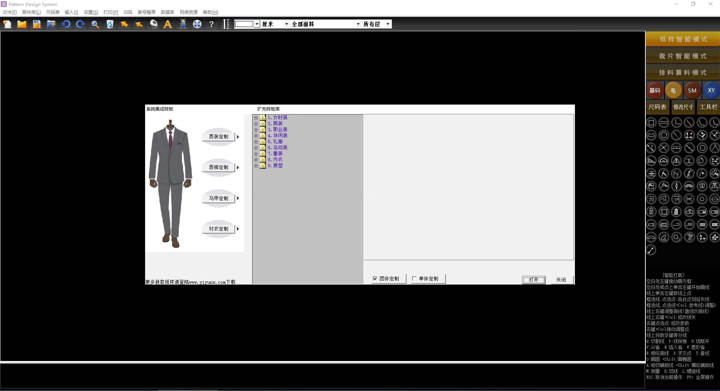Image resolution: width=720 pixels, height=391 pixels.
Task: Expand the 1.女时装 tree folder
Action: [x=256, y=118]
